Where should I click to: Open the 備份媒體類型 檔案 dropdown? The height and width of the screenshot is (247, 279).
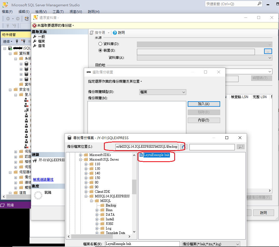point(163,92)
